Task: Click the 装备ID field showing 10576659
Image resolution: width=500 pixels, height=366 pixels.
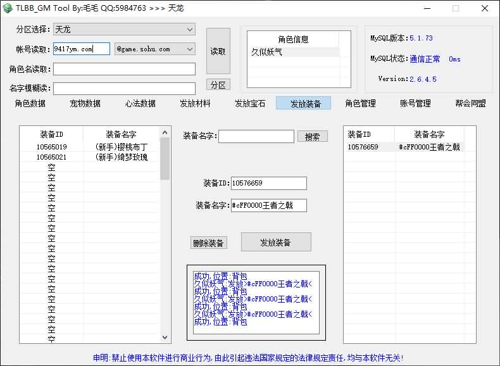Action: pos(269,183)
